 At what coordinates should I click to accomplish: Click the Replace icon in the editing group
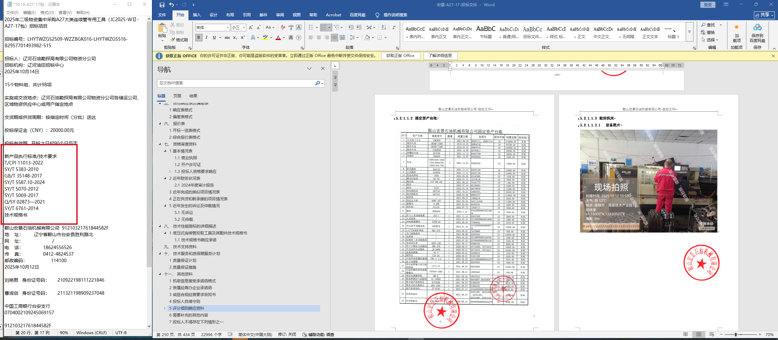(x=708, y=32)
